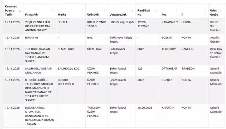Click sort arrows in İl header

point(205,11)
